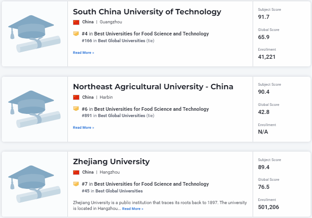Click Zhejiang University graduation cap thumbnail
The height and width of the screenshot is (218, 312).
tap(34, 185)
